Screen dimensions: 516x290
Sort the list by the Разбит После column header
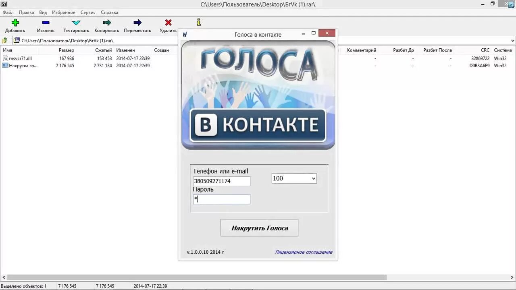(437, 50)
